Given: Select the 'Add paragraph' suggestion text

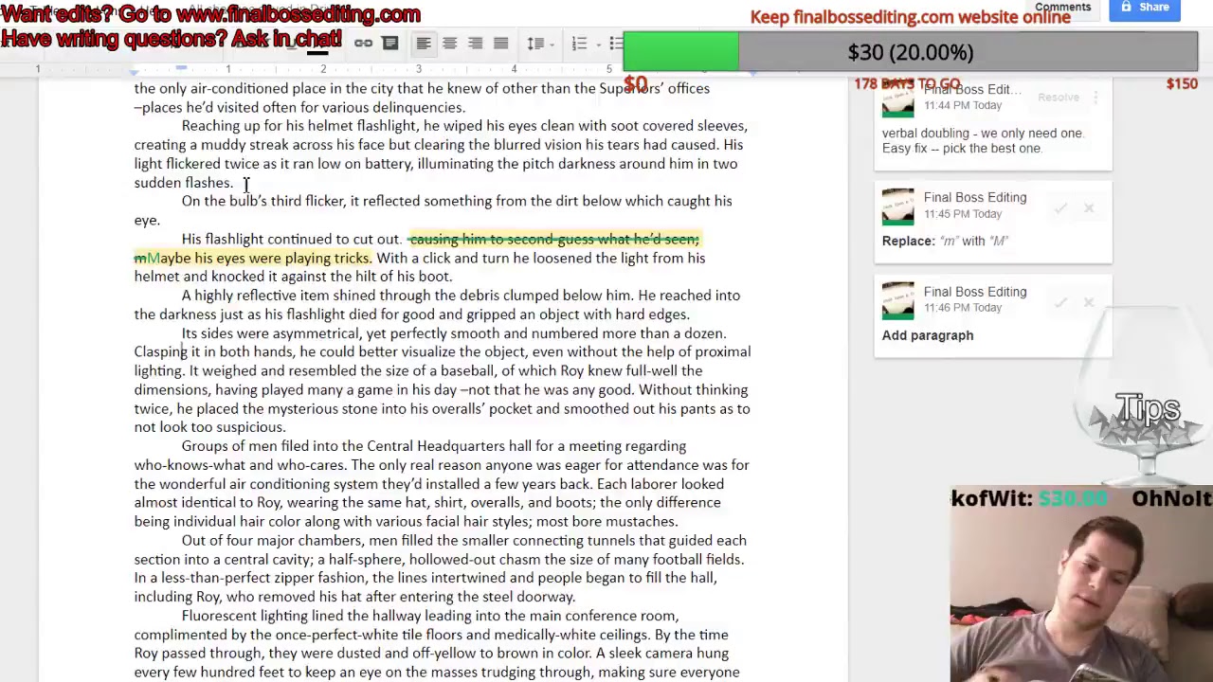Looking at the screenshot, I should [x=928, y=335].
